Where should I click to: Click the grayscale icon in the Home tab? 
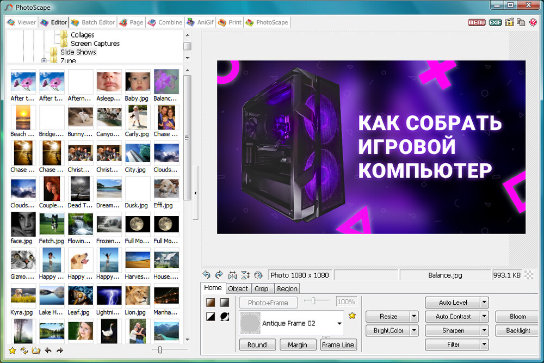pos(224,303)
